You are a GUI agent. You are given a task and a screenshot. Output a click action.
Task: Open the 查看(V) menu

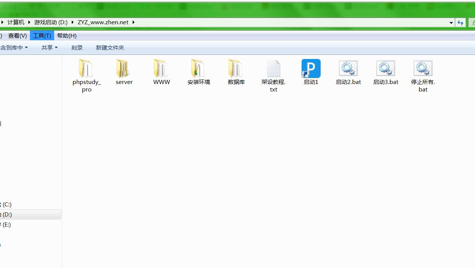coord(18,36)
